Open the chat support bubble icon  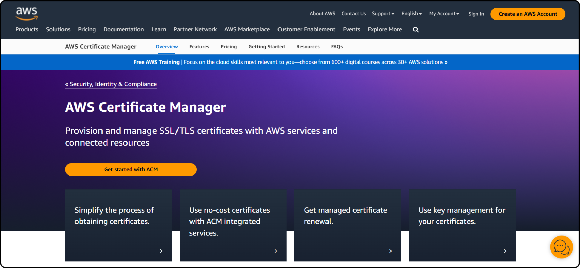coord(561,247)
